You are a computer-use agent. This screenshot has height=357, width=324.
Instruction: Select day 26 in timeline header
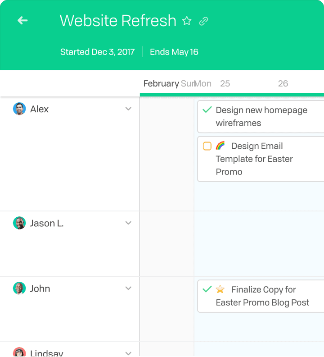click(x=283, y=83)
